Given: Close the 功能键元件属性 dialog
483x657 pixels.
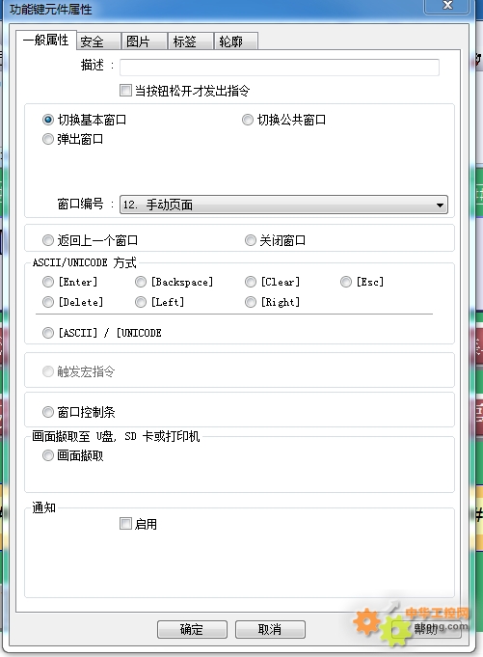Looking at the screenshot, I should [447, 6].
